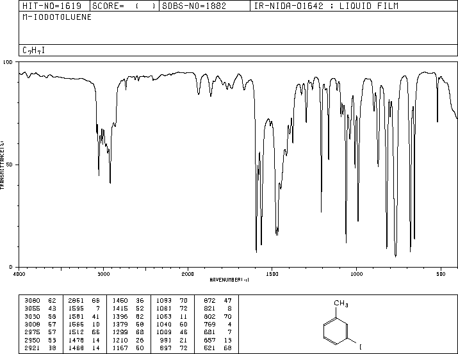This screenshot has height=354, width=458.
Task: Select peak table entry 1415
Action: tap(120, 309)
